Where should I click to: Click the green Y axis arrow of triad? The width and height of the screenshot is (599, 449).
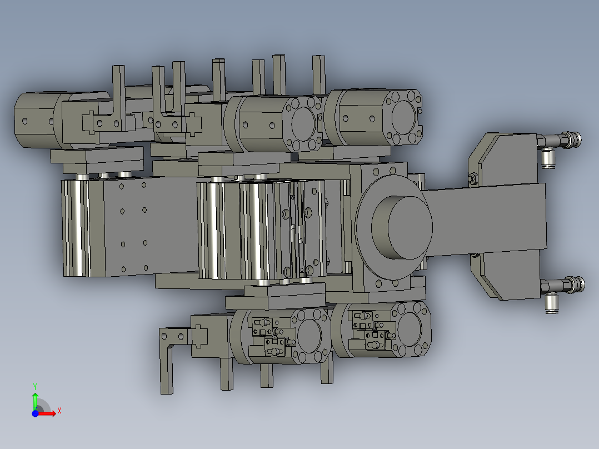pos(35,401)
